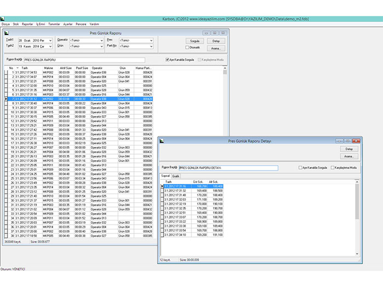This screenshot has width=383, height=287.
Task: Click the Arama... button in the Detayı window
Action: 348,156
